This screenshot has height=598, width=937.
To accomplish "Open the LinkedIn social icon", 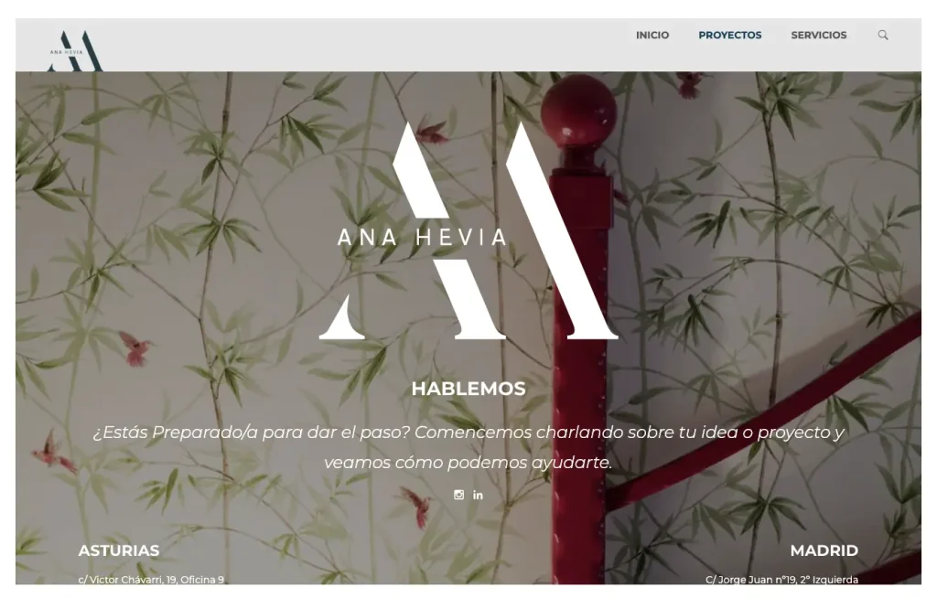I will [478, 495].
